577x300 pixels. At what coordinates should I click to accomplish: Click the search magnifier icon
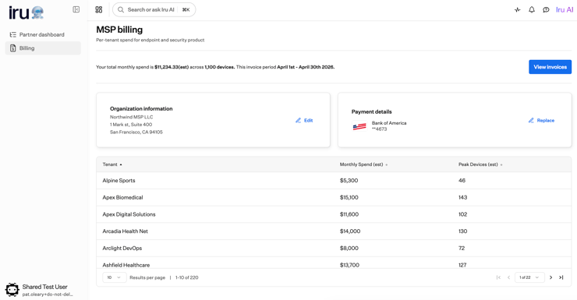121,9
